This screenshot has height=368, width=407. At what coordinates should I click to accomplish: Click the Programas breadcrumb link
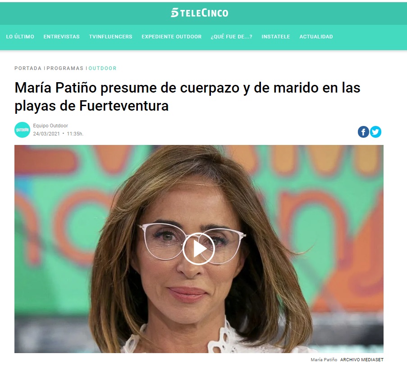[65, 68]
